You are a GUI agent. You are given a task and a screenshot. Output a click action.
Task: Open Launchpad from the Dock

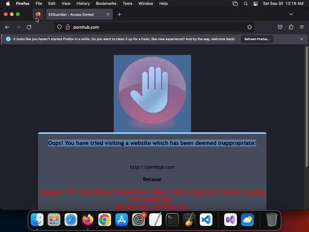[54, 220]
